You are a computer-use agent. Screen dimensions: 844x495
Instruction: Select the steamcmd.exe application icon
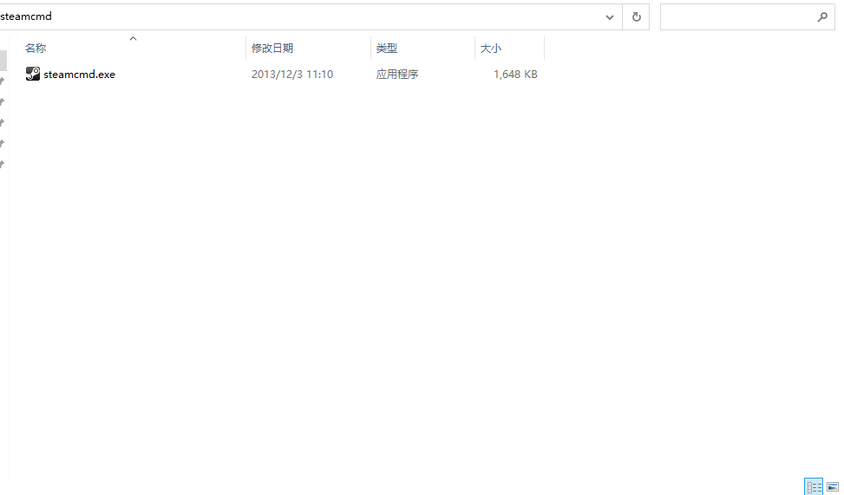click(33, 74)
